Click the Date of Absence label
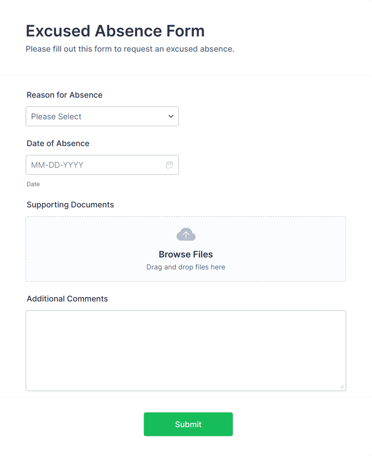 click(x=58, y=143)
